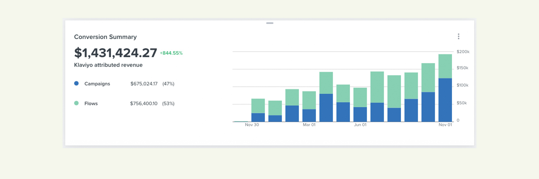Click the blue Campaigns legend dot
Image resolution: width=539 pixels, height=179 pixels.
tap(76, 83)
